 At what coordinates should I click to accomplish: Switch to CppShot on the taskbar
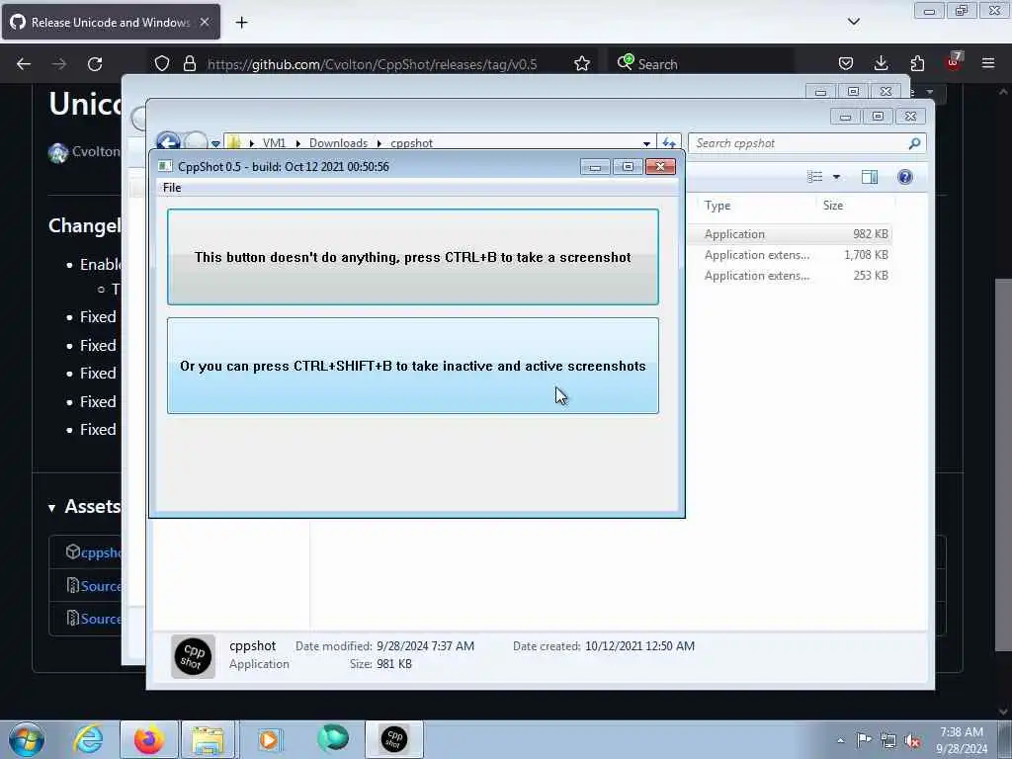tap(393, 739)
